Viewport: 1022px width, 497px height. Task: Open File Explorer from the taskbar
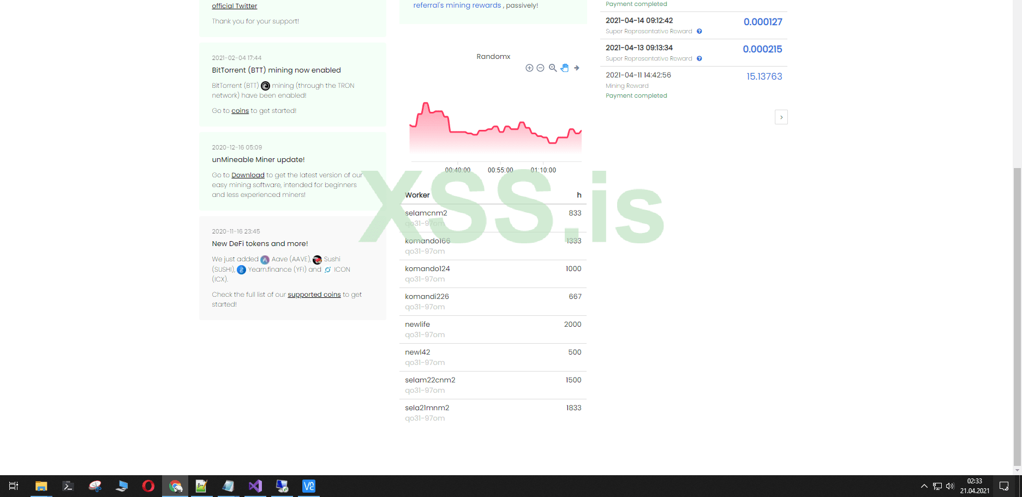(x=41, y=486)
